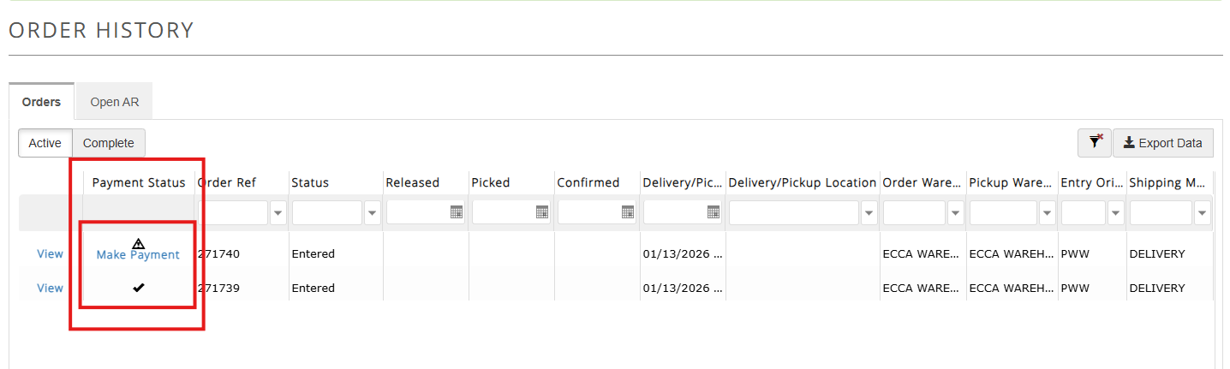The width and height of the screenshot is (1230, 369).
Task: Sort by the Payment Status column header
Action: (139, 182)
